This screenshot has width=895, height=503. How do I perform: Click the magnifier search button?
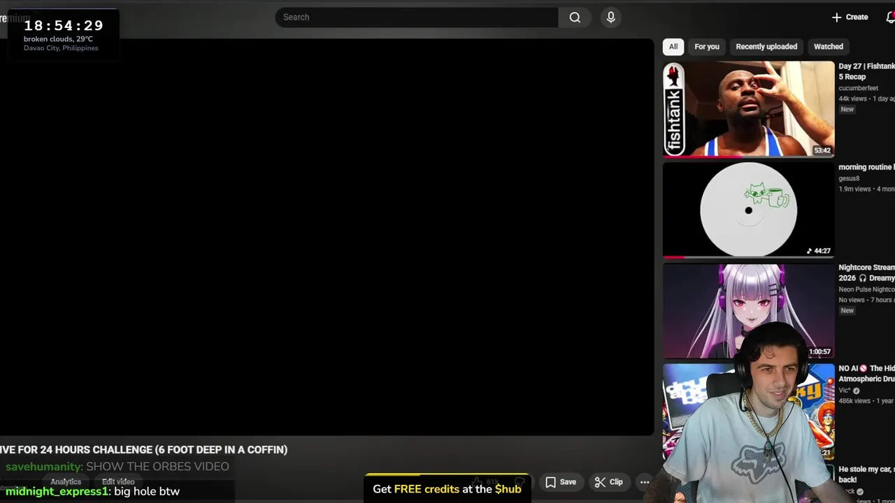coord(575,17)
